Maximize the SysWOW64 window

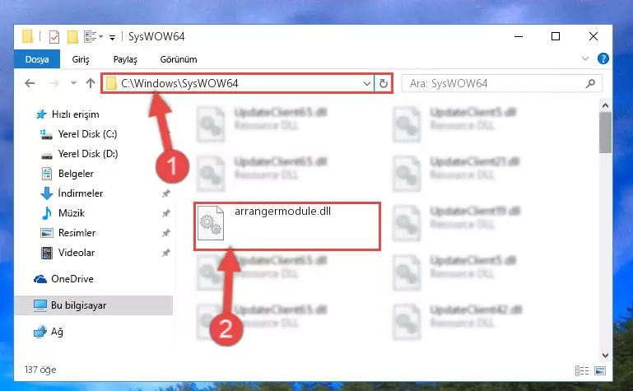[x=556, y=37]
